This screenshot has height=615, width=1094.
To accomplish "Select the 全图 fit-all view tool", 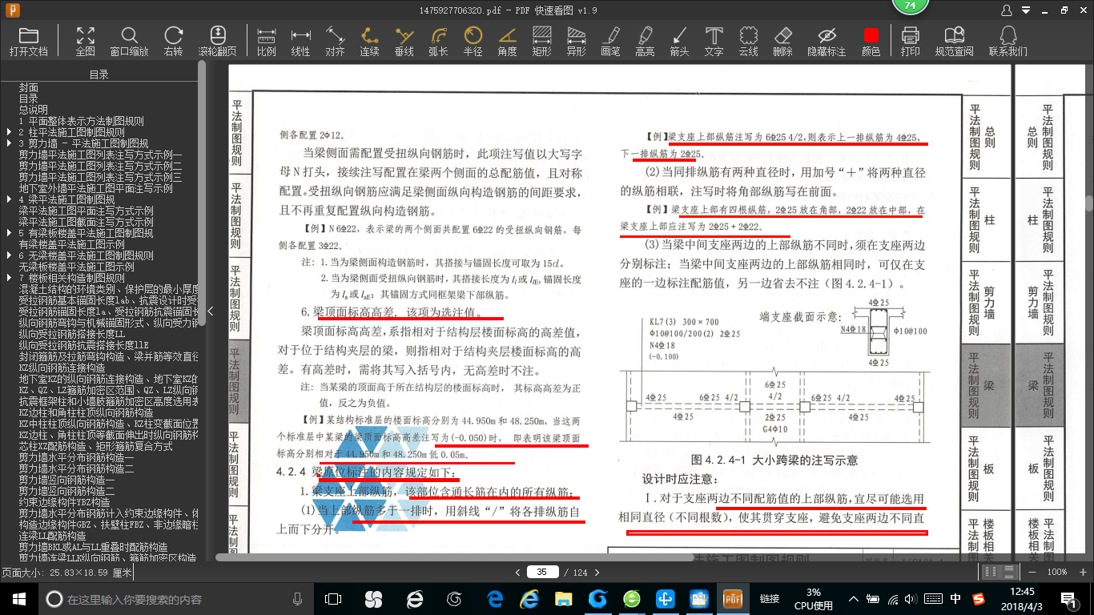I will coord(86,41).
